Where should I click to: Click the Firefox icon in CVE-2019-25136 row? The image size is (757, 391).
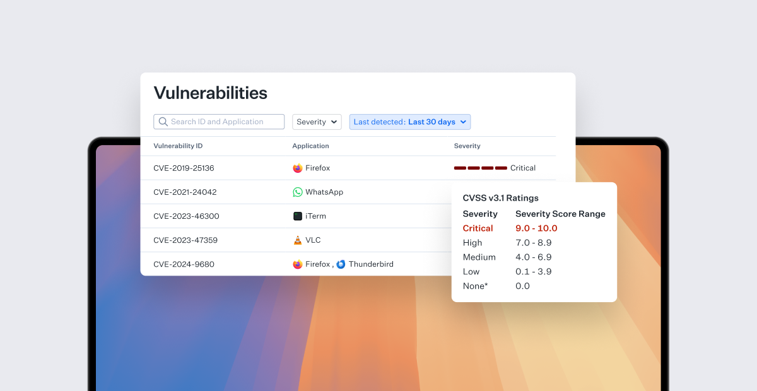297,168
